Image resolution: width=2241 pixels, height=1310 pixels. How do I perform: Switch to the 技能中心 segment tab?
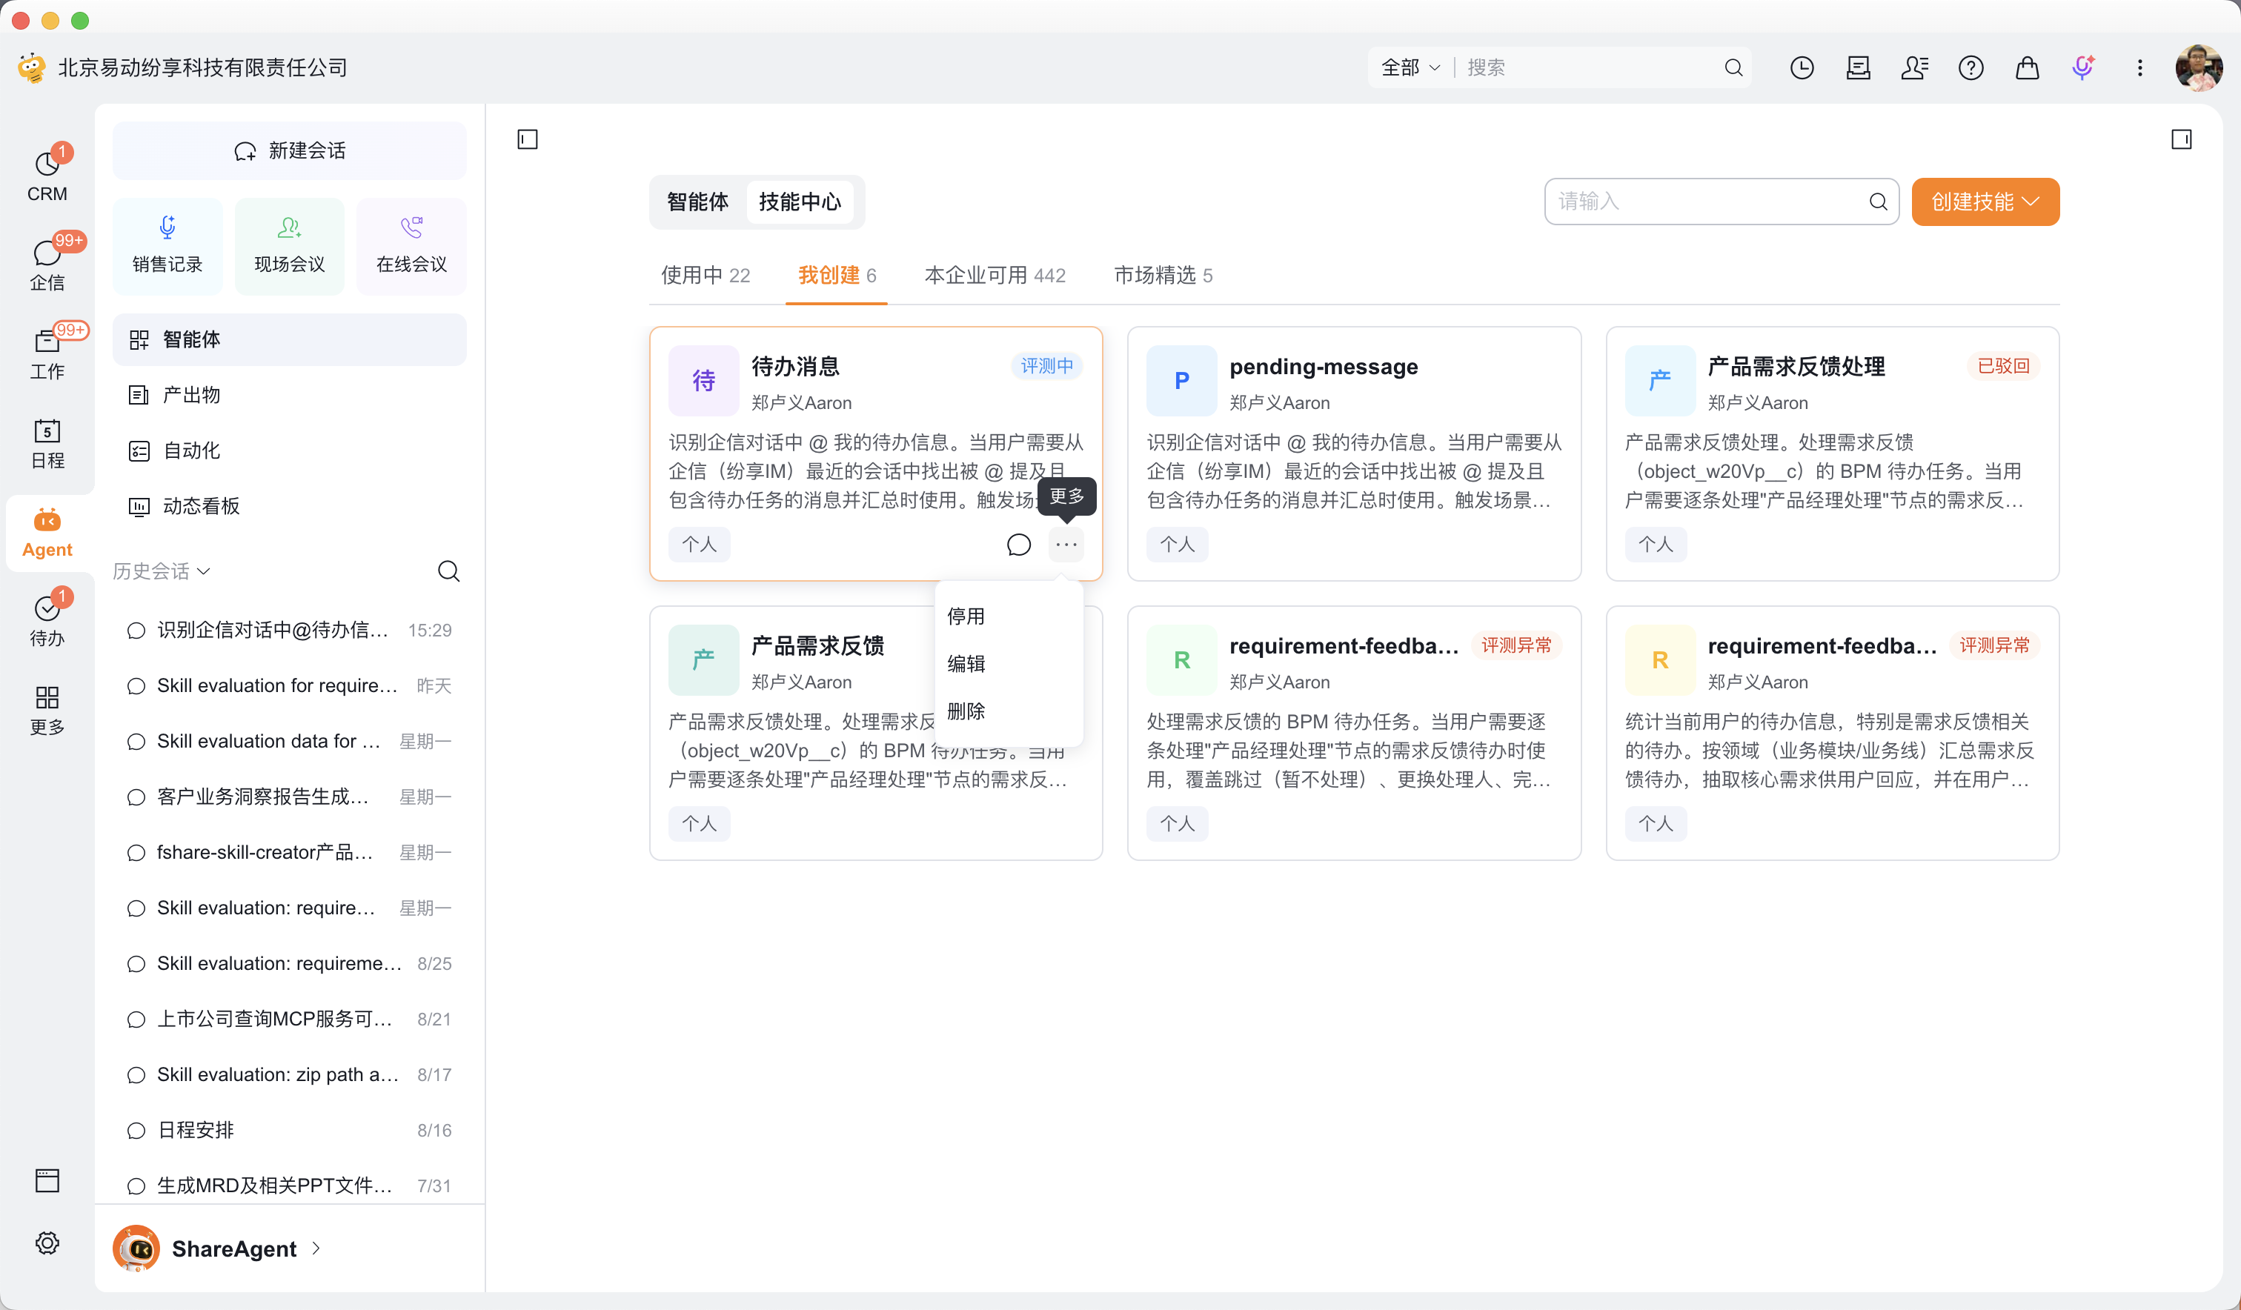(800, 202)
